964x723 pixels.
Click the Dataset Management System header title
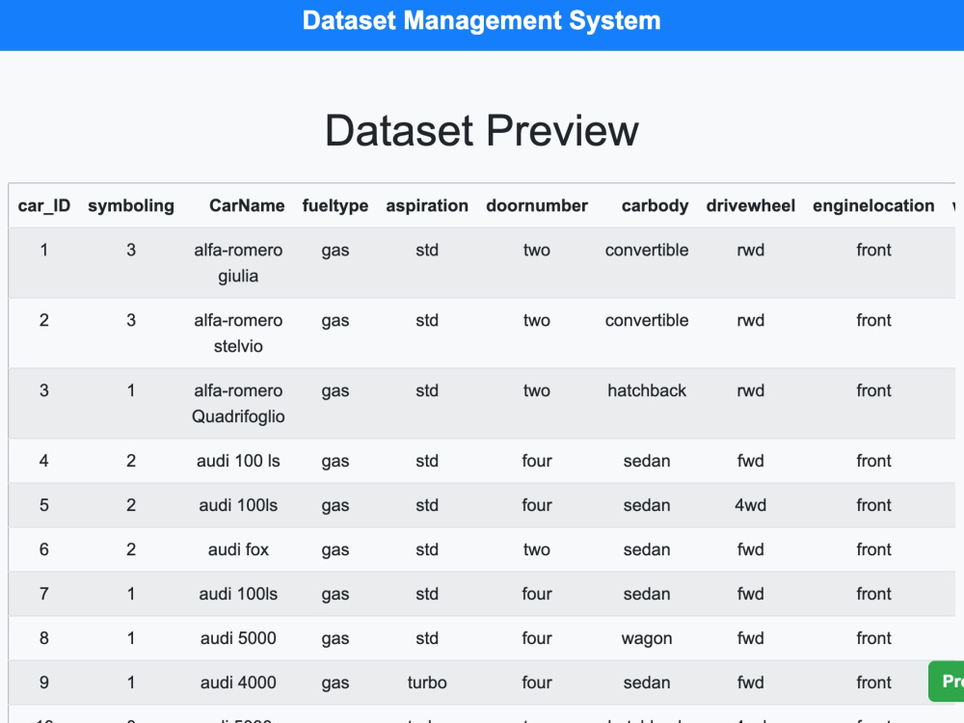[481, 21]
